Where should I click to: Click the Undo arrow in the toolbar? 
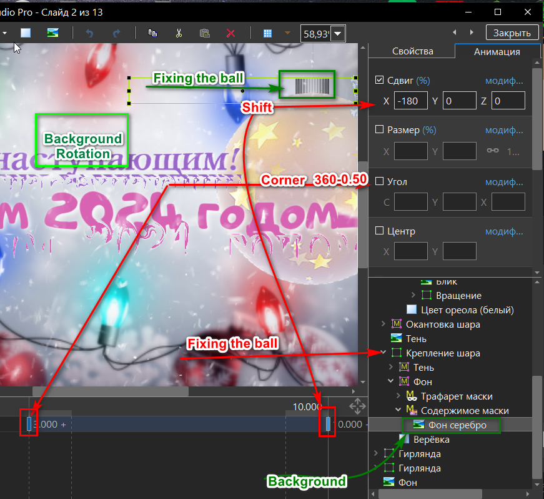pos(89,33)
